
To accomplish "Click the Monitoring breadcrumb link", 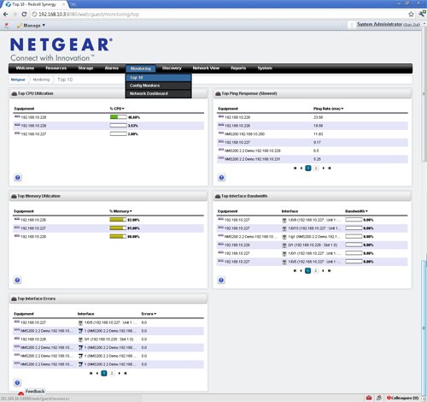I will (x=41, y=80).
